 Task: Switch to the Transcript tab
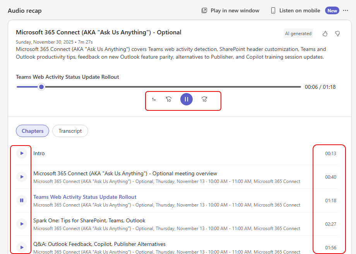click(70, 131)
